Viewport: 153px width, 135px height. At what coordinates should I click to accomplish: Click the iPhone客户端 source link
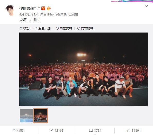point(57,14)
